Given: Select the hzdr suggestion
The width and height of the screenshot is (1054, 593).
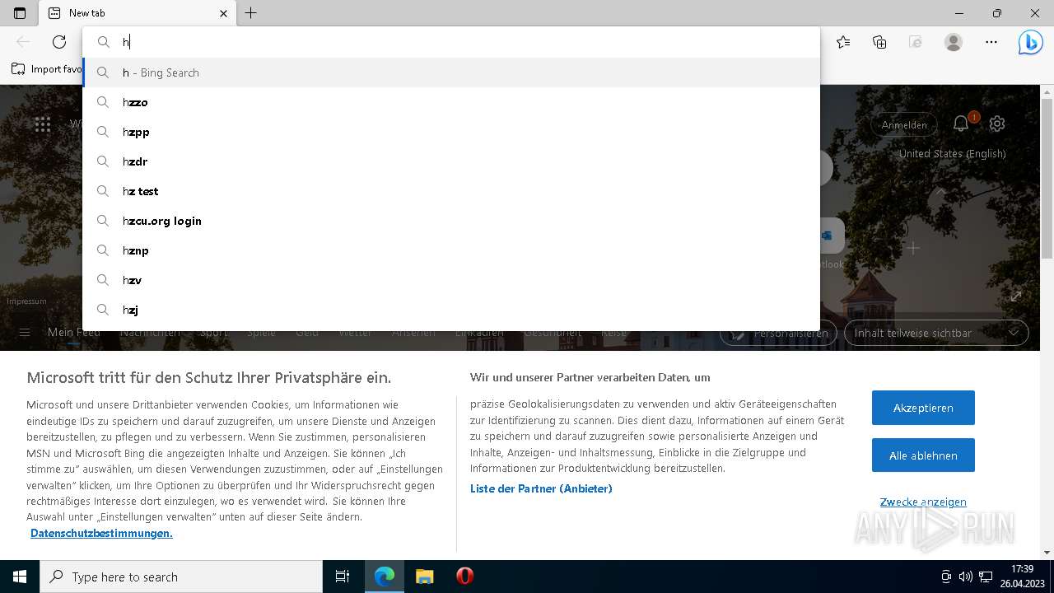Looking at the screenshot, I should point(451,161).
